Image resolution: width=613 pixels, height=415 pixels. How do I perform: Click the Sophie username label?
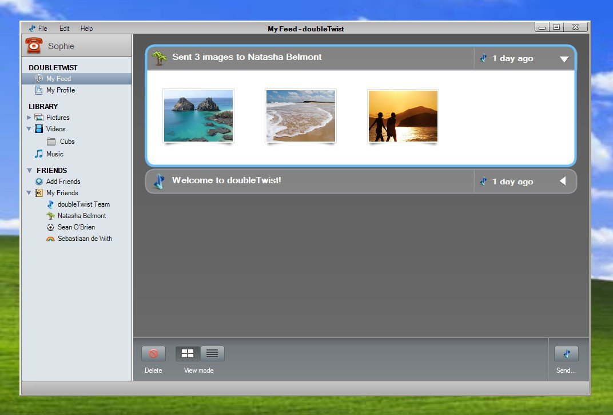coord(61,46)
